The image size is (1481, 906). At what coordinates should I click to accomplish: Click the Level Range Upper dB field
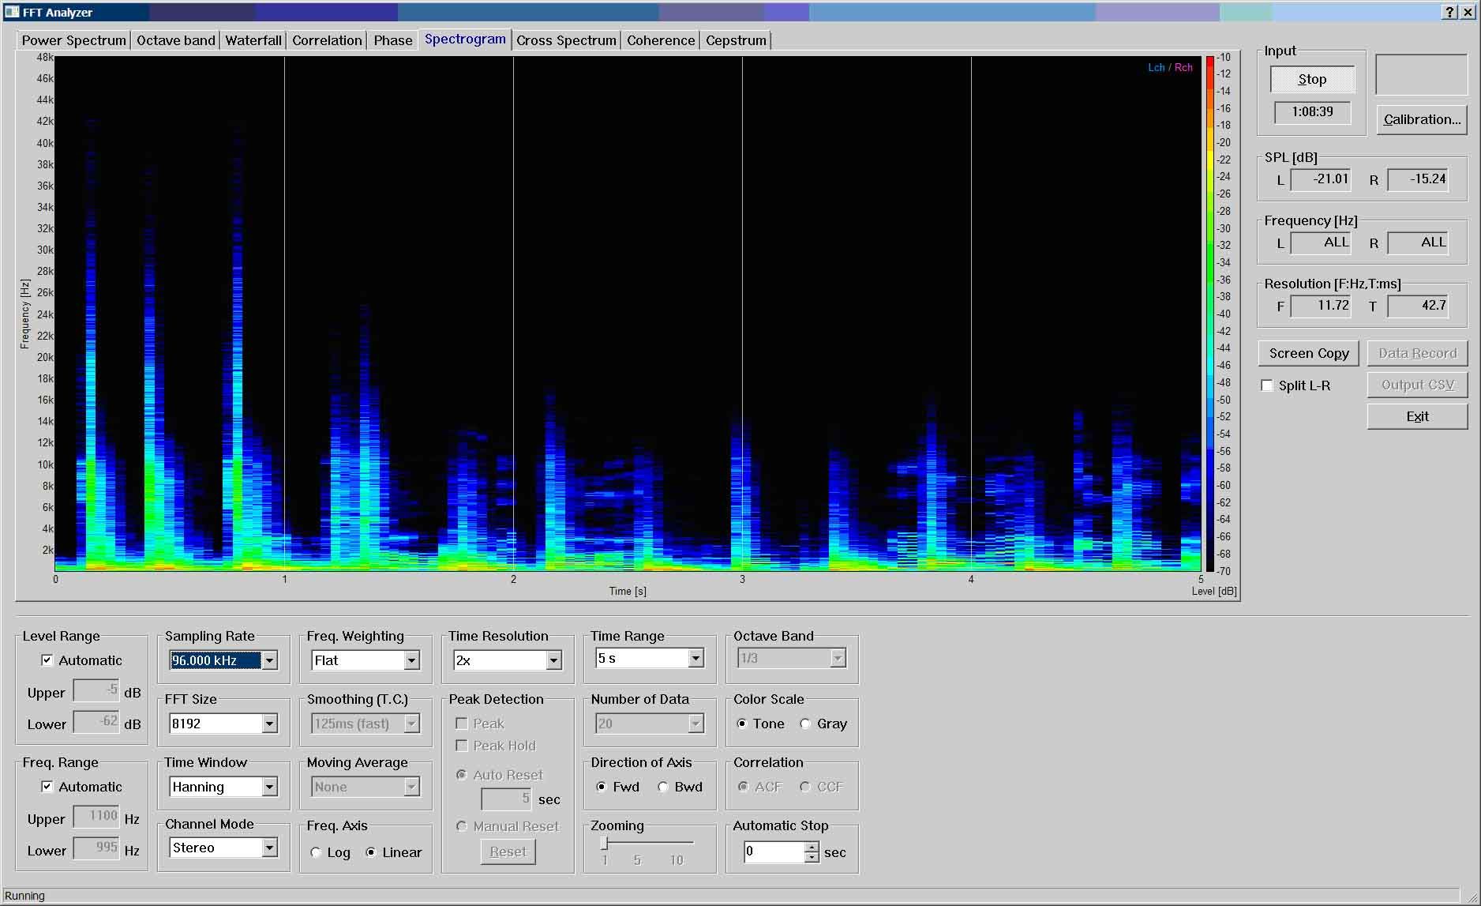[x=96, y=690]
